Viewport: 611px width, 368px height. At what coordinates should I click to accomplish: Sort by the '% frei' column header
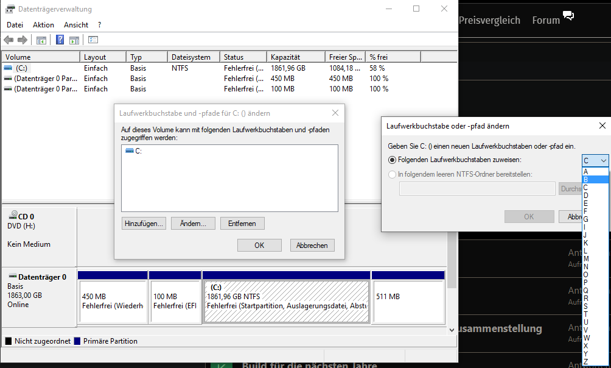(x=393, y=57)
